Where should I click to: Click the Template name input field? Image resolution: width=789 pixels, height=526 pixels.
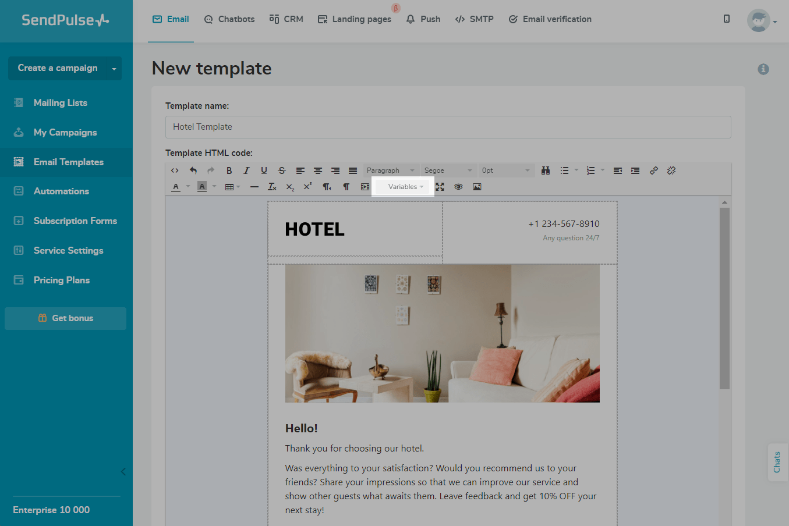(x=448, y=127)
